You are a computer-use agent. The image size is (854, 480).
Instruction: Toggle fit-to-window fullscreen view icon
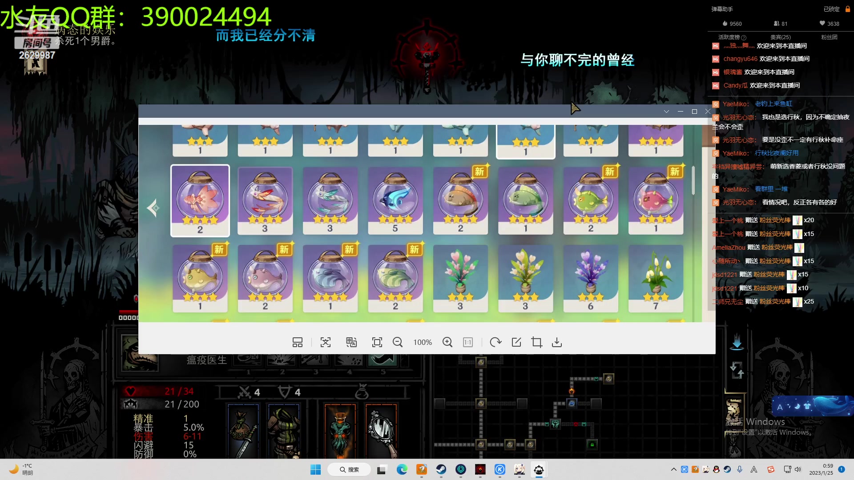377,342
